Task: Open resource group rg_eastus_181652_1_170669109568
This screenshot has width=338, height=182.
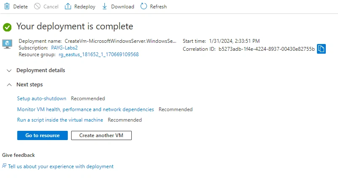Action: (98, 55)
